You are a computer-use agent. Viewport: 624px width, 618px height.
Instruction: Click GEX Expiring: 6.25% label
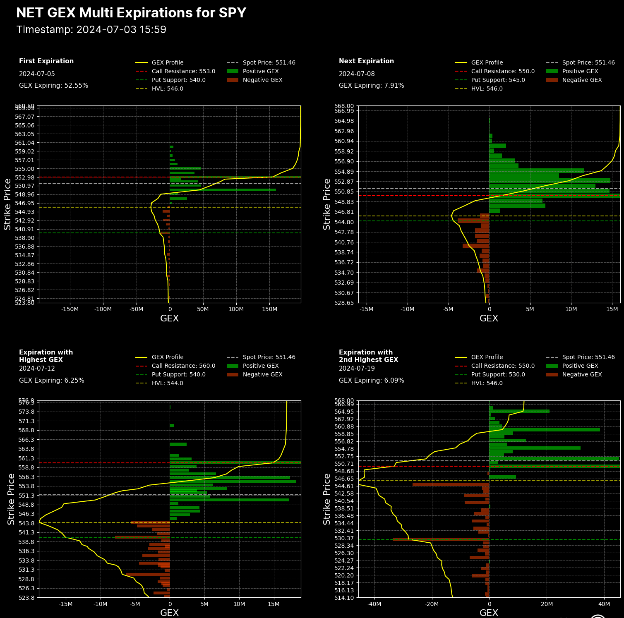point(52,381)
